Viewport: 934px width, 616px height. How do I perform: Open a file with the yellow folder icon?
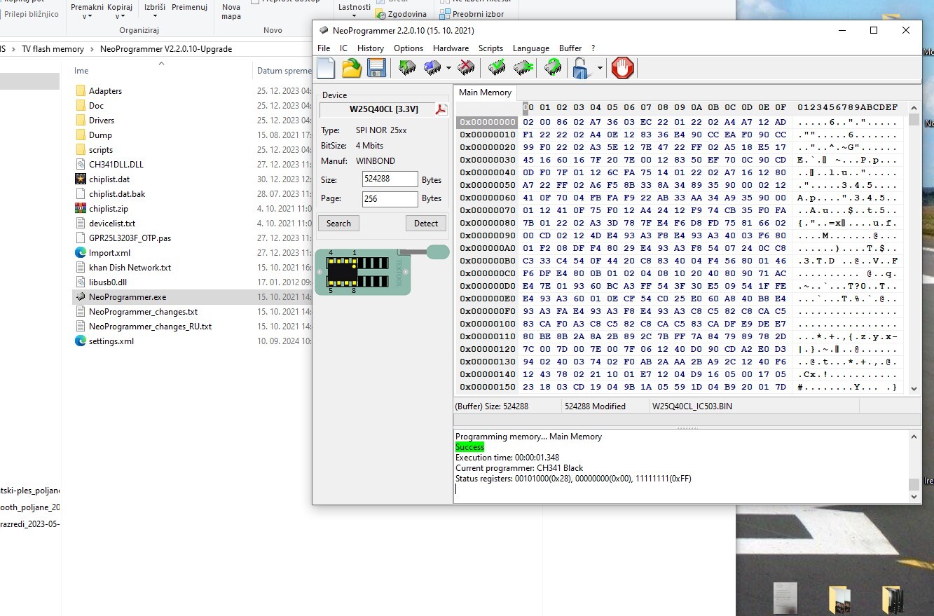(352, 68)
